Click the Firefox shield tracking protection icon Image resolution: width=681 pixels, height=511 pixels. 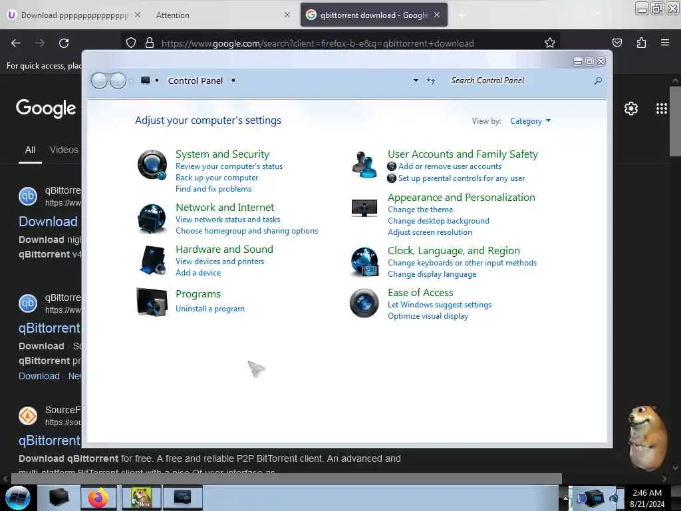coord(131,43)
